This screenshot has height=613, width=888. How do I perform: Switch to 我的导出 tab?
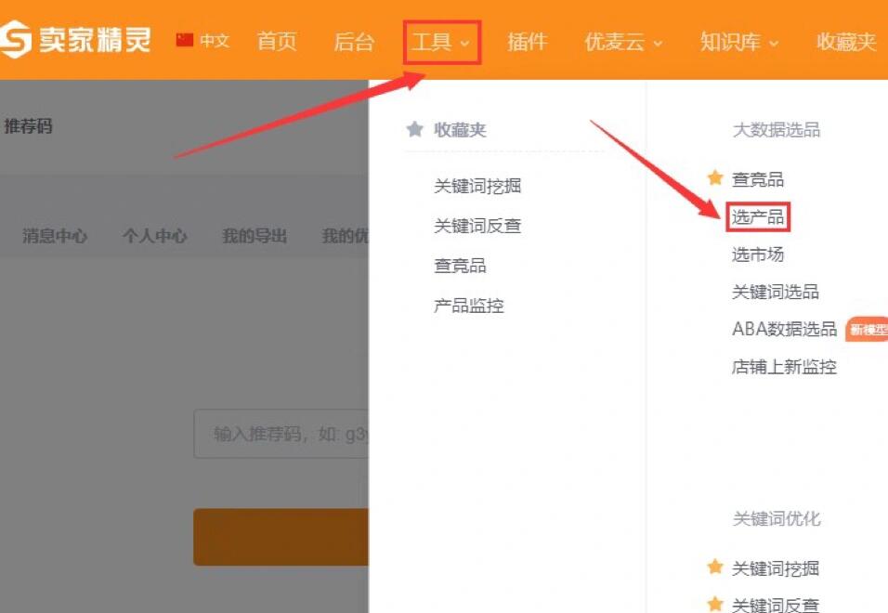(255, 236)
